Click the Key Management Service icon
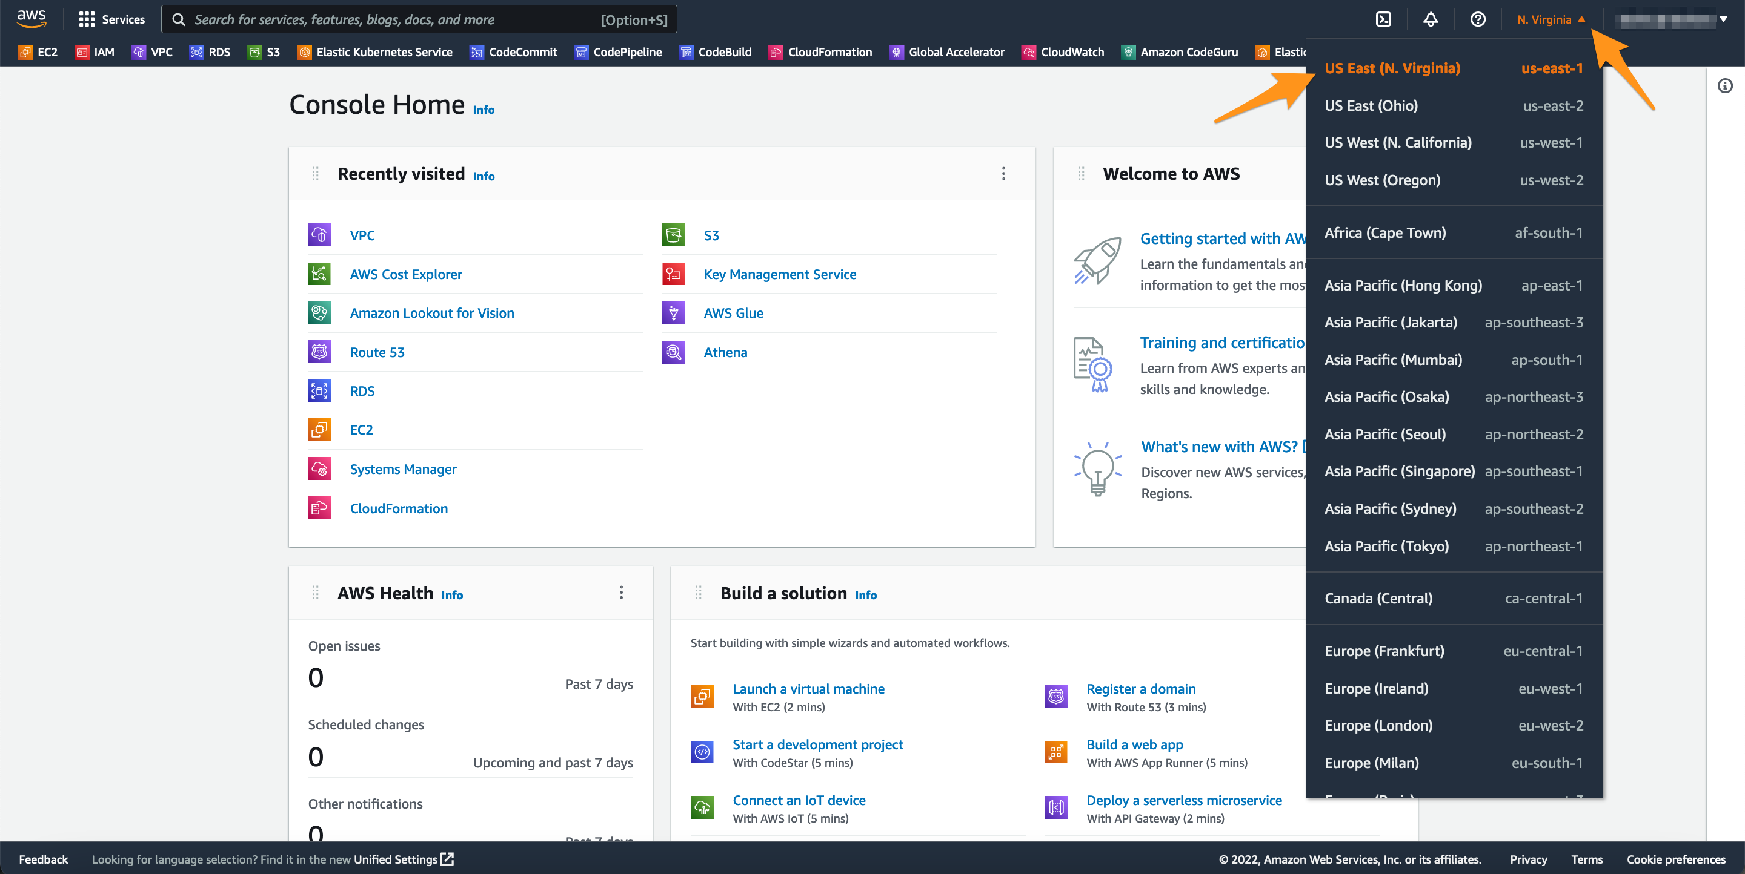The height and width of the screenshot is (874, 1745). (x=673, y=274)
